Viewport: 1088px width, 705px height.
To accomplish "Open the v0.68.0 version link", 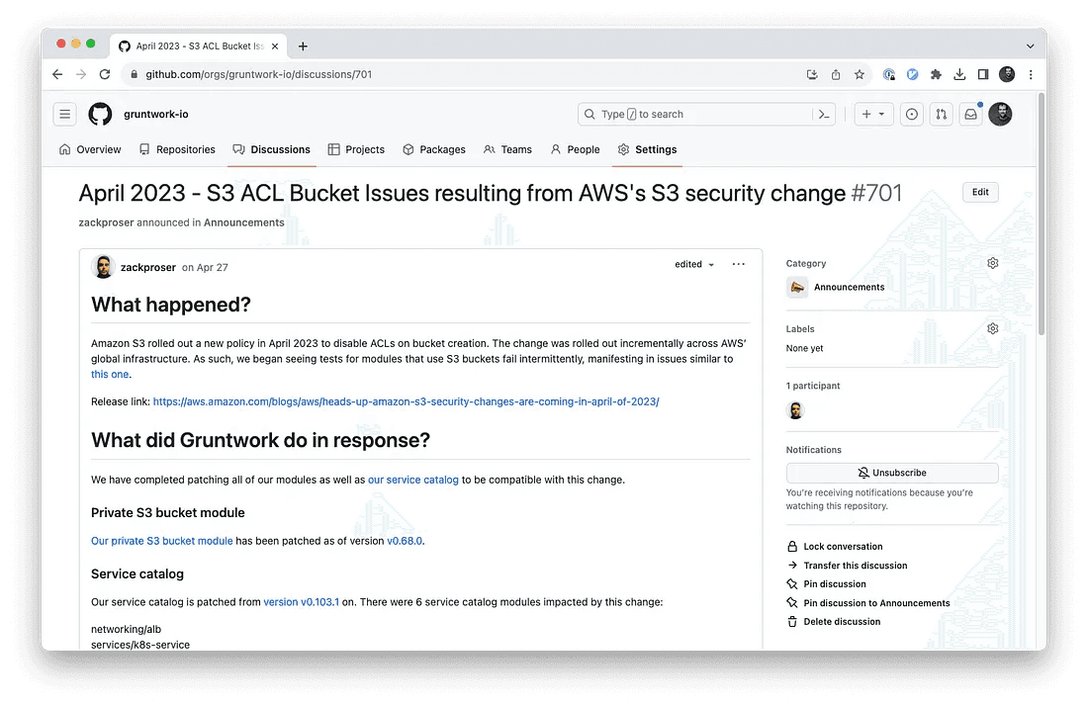I will pos(405,541).
